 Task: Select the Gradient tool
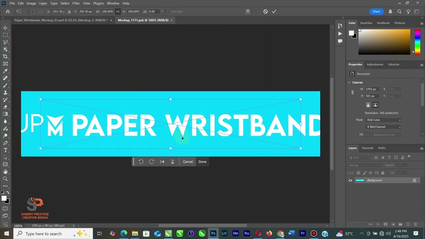coord(5,114)
